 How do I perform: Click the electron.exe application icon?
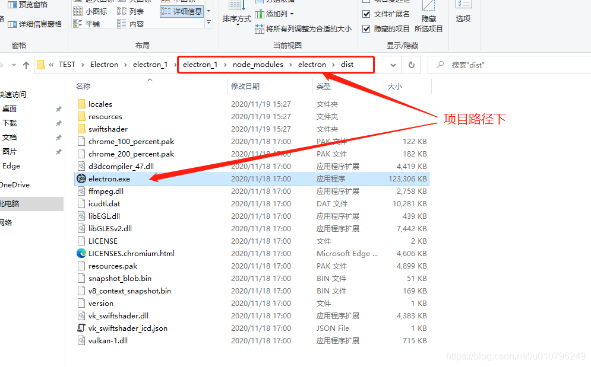[81, 179]
